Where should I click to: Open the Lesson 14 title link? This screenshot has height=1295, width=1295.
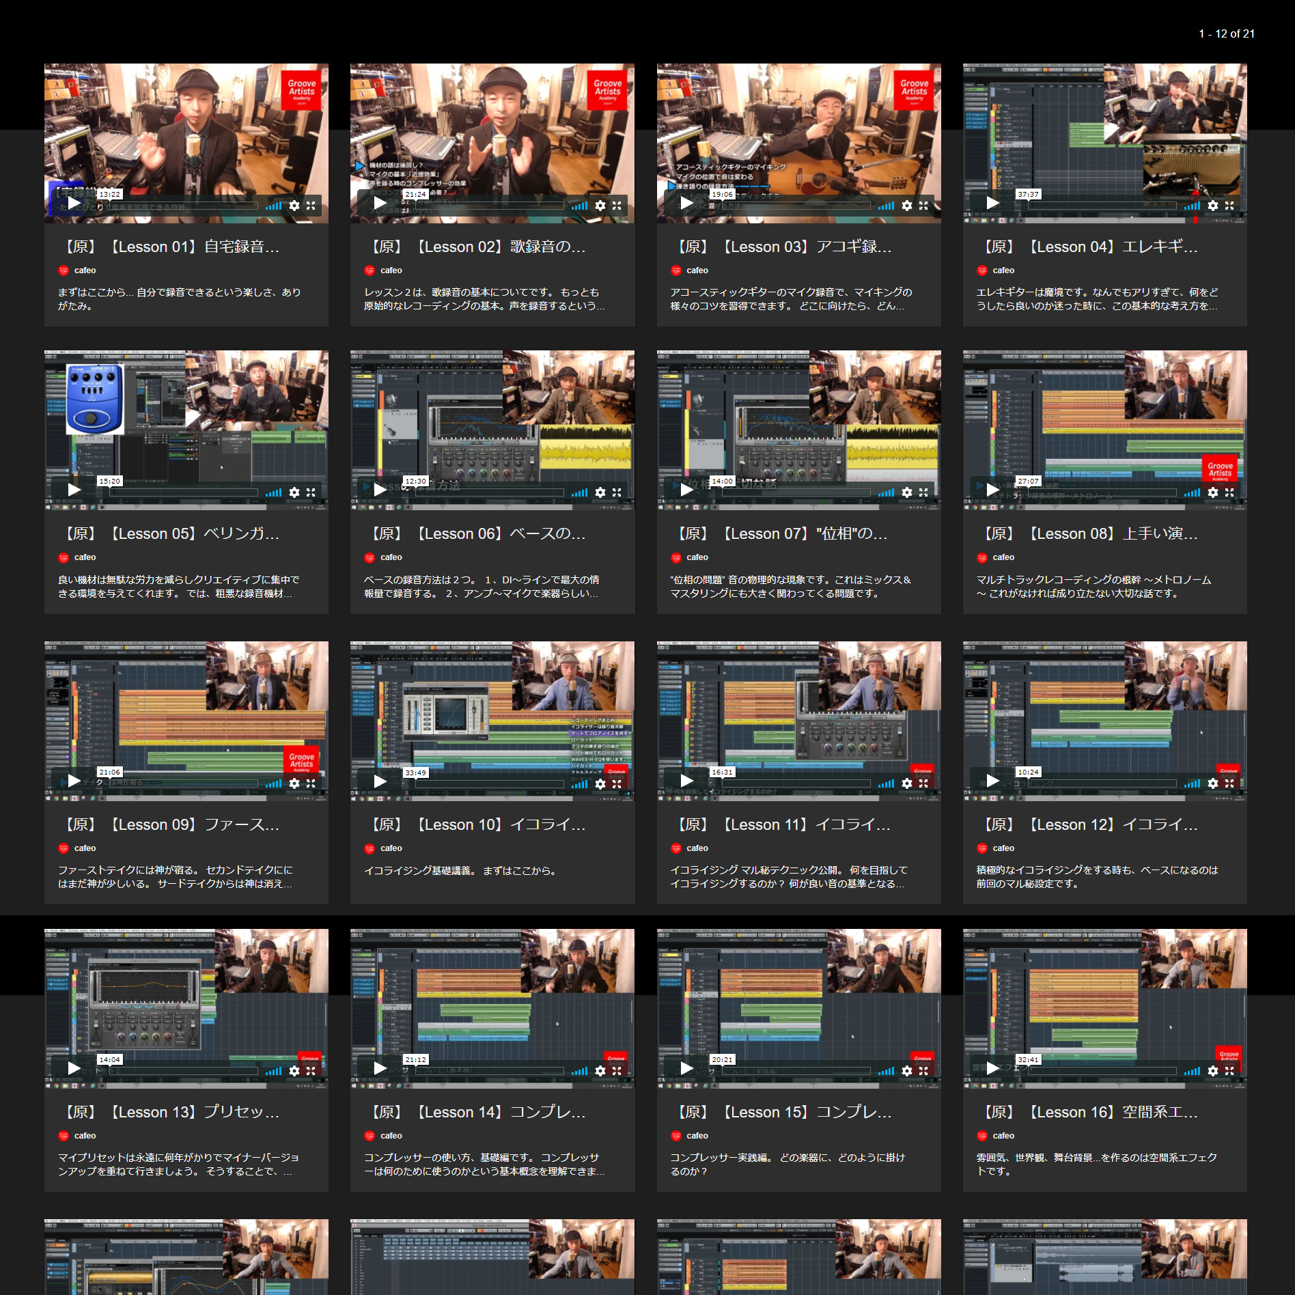(x=477, y=1112)
